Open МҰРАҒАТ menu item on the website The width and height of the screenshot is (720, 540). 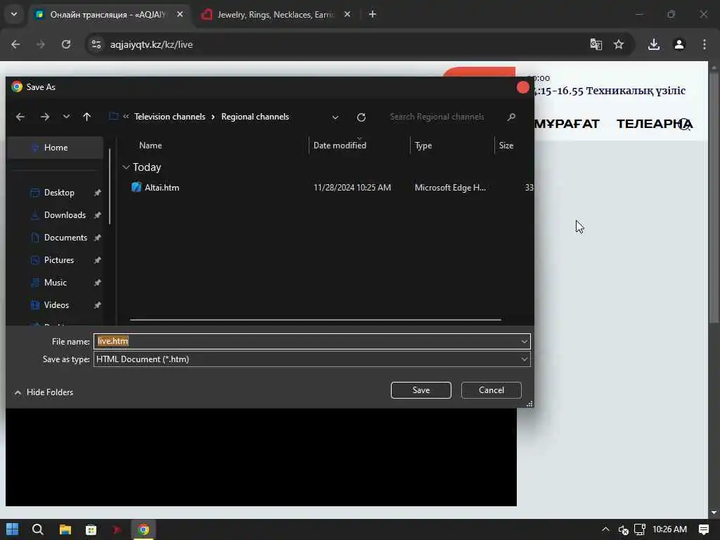click(567, 124)
